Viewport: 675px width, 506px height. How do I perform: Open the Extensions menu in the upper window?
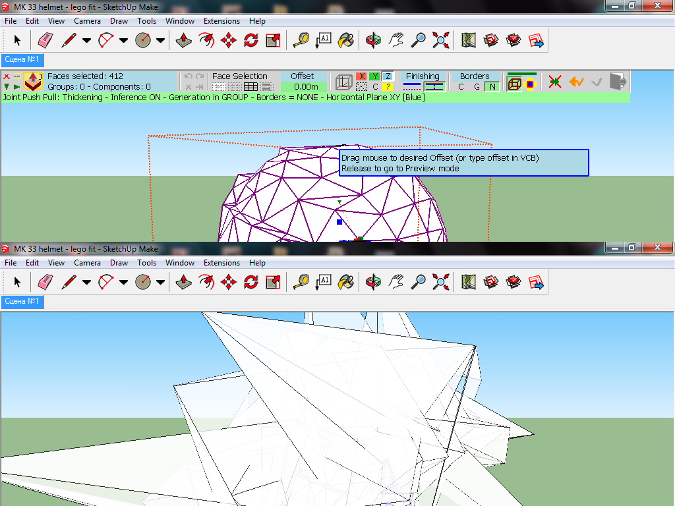tap(221, 21)
